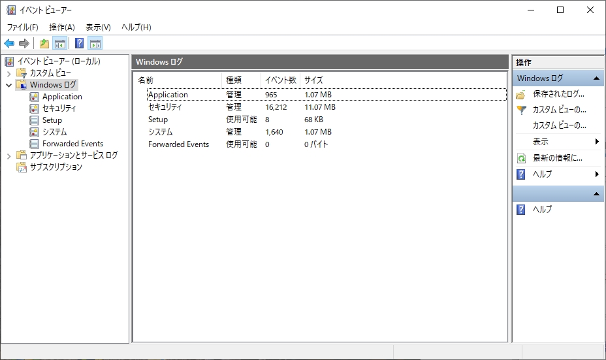The height and width of the screenshot is (360, 606).
Task: Click the 最新の情報に refresh icon
Action: [x=521, y=158]
